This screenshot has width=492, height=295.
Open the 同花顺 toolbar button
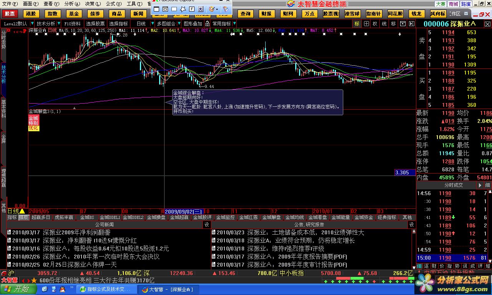point(395,14)
